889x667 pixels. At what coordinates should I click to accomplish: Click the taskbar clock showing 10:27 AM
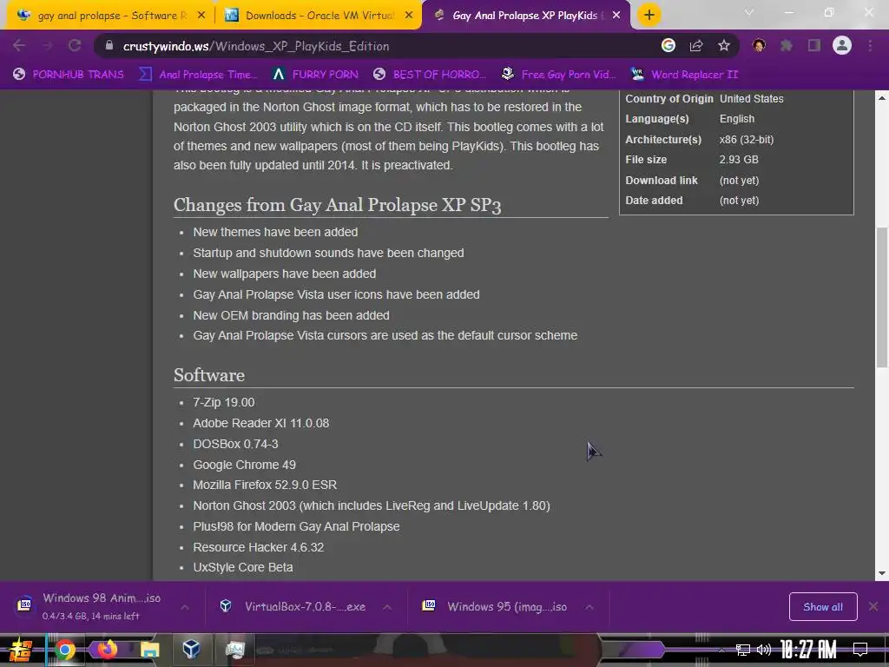pyautogui.click(x=808, y=650)
